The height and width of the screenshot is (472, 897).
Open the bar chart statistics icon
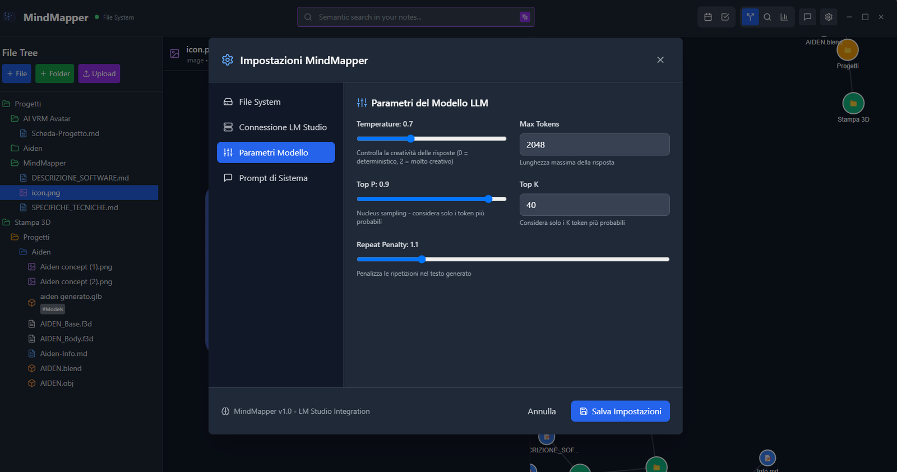pos(784,17)
